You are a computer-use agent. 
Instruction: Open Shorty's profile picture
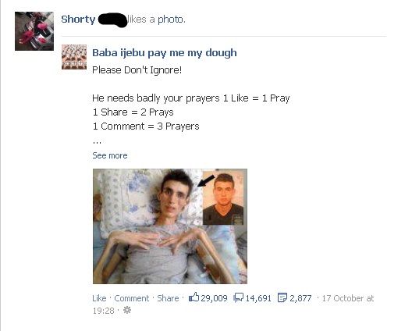coord(34,31)
